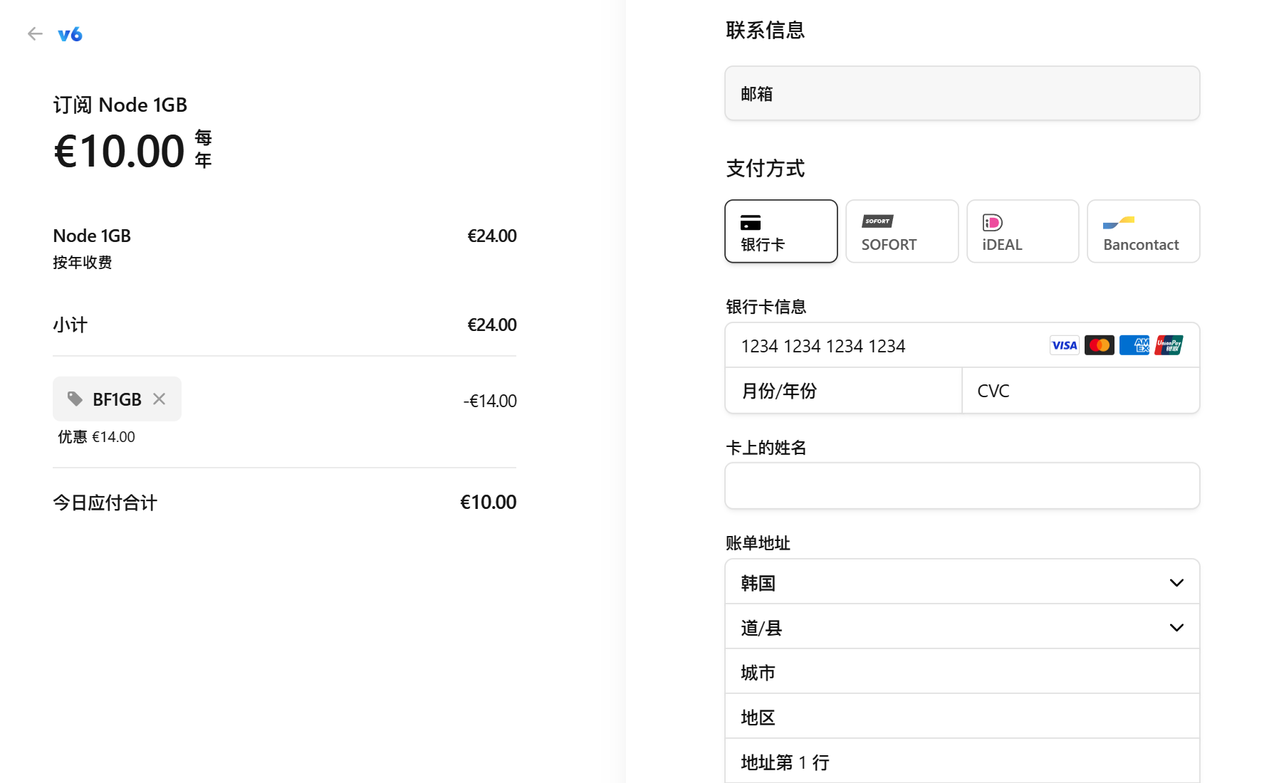
Task: Click the 订阅 Node 1GB heading
Action: click(120, 105)
